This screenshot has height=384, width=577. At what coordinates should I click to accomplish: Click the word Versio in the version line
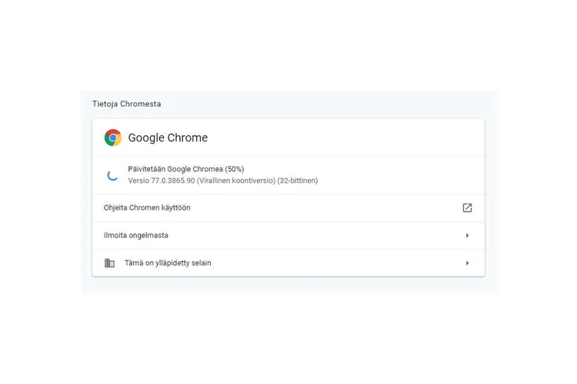(x=138, y=180)
